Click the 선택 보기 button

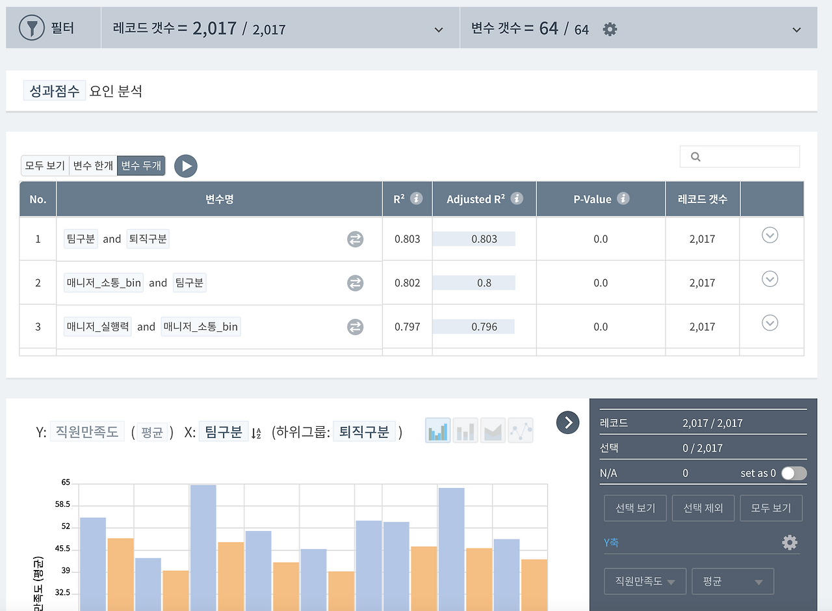click(x=635, y=508)
